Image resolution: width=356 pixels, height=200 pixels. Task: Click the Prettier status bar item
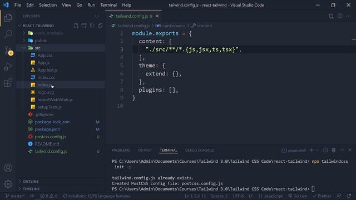coord(322,196)
